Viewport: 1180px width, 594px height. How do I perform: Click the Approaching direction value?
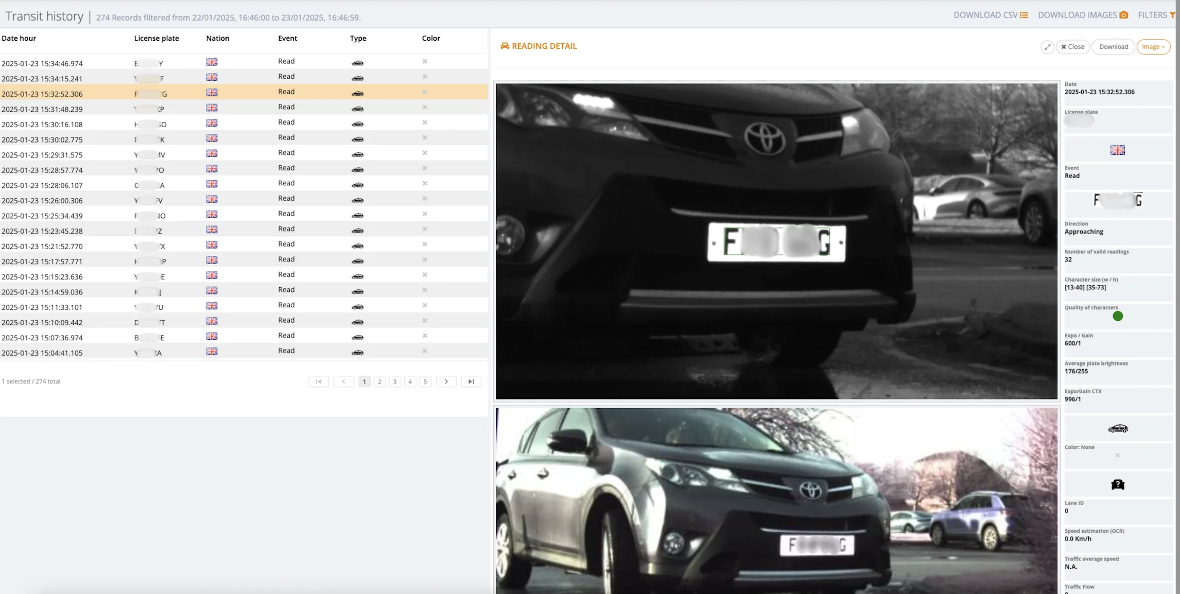(x=1084, y=232)
